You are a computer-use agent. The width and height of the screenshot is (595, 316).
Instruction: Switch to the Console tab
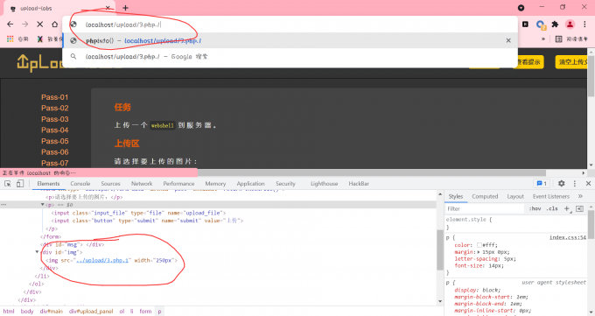point(80,184)
